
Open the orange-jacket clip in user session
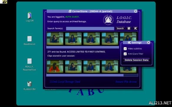point(55,67)
